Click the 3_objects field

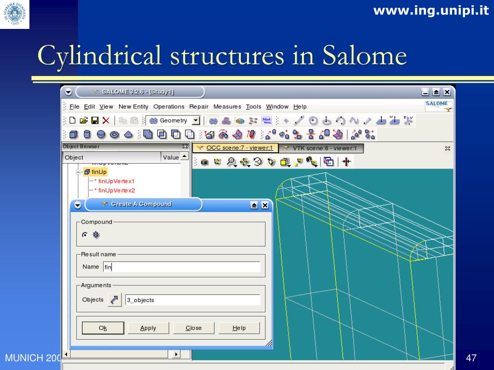(x=193, y=300)
